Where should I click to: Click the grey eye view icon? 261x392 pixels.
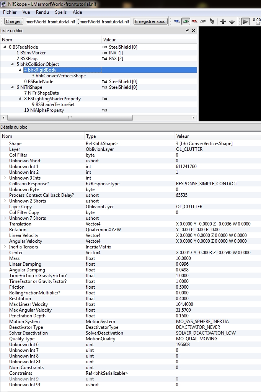click(x=203, y=21)
